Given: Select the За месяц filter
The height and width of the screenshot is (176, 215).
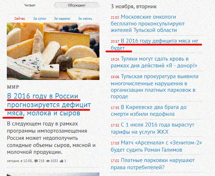Looking at the screenshot, I should pyautogui.click(x=85, y=19).
